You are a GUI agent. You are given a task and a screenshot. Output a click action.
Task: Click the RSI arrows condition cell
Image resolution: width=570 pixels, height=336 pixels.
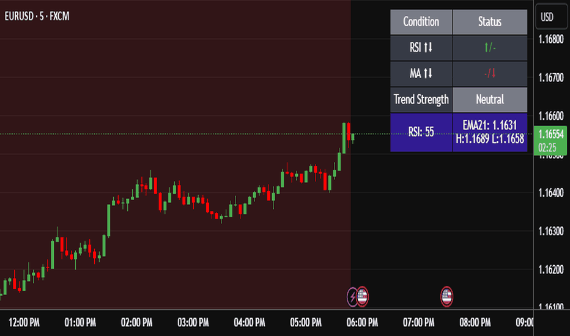point(421,48)
